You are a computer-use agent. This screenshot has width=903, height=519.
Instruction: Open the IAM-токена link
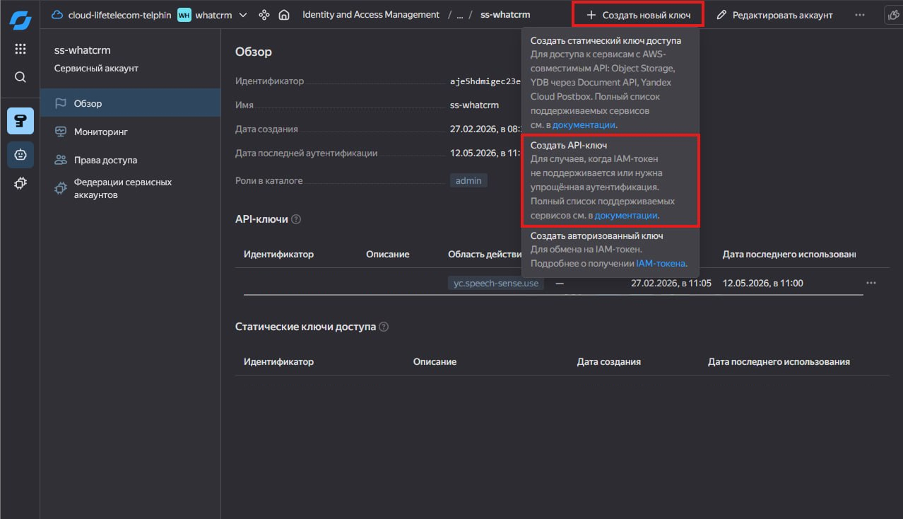[x=661, y=264]
